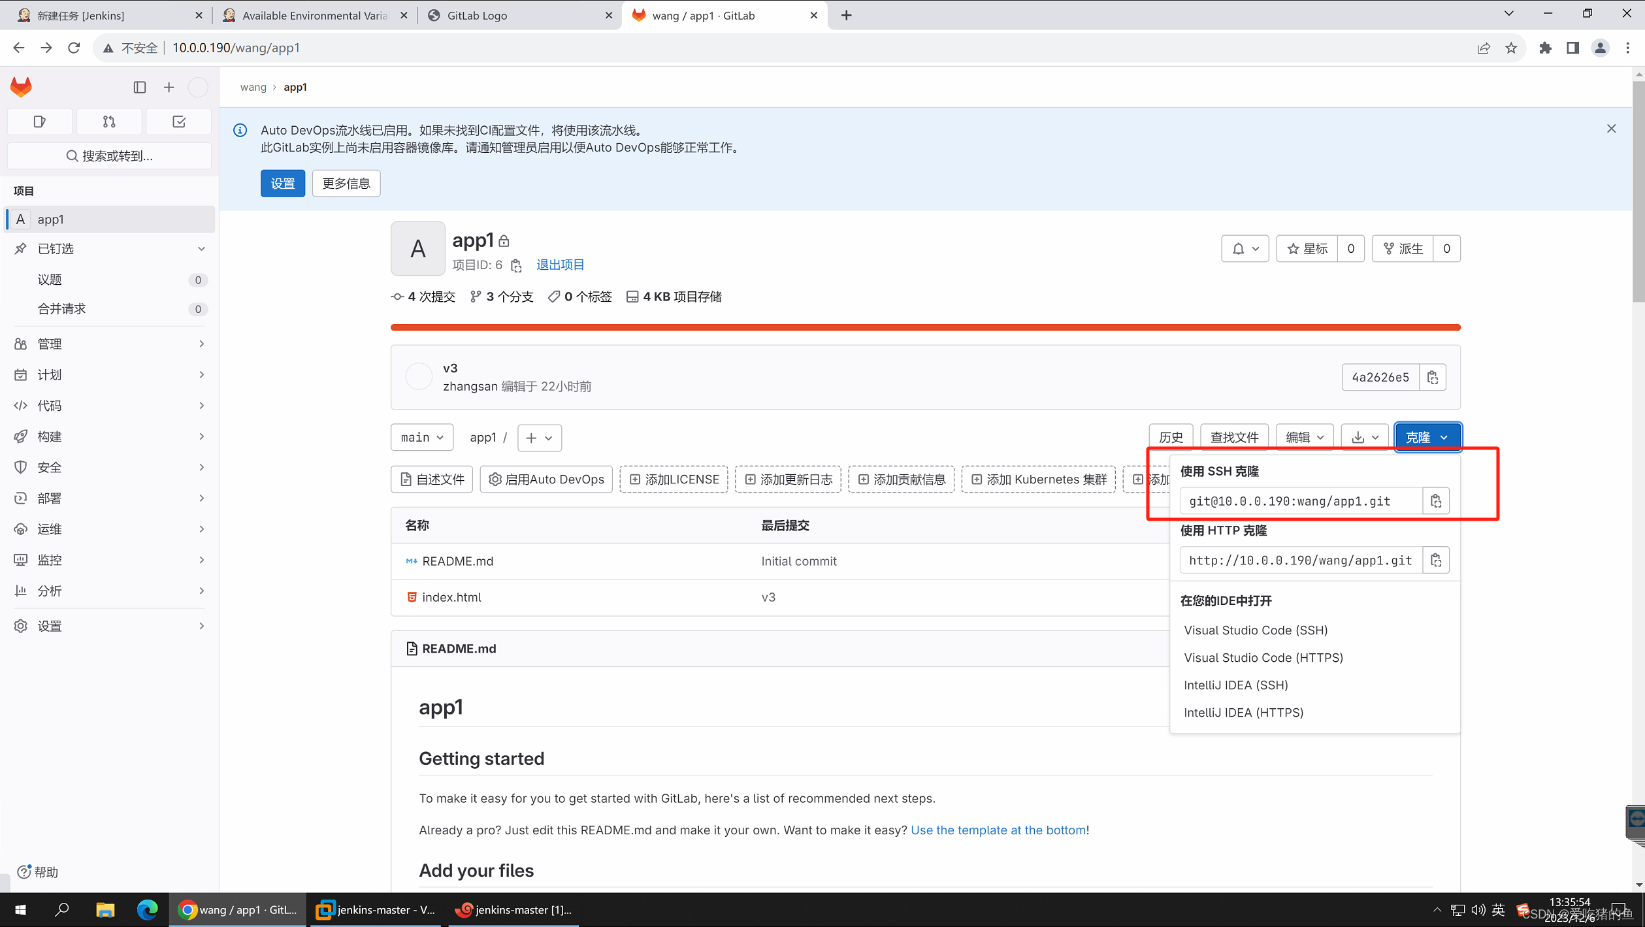Fork the project with 派生 button
The height and width of the screenshot is (927, 1645).
[x=1403, y=249]
